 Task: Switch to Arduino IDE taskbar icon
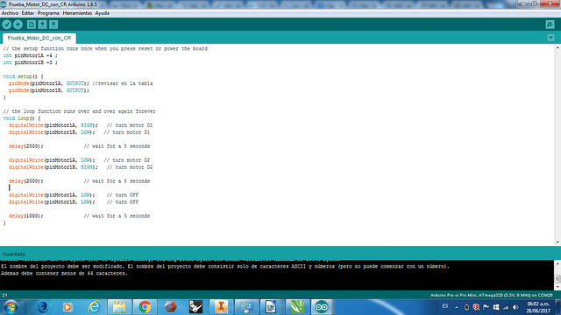322,307
